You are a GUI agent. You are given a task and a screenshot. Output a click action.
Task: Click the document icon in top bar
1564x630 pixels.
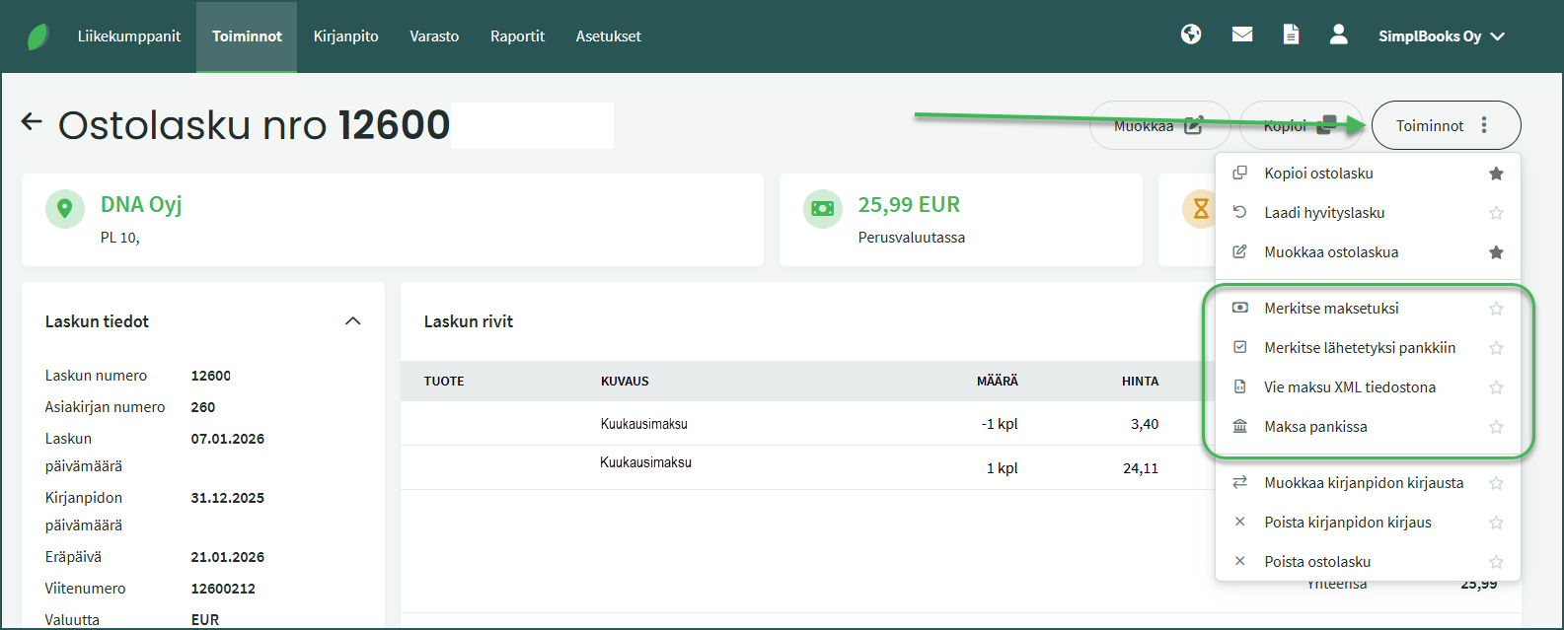coord(1291,35)
